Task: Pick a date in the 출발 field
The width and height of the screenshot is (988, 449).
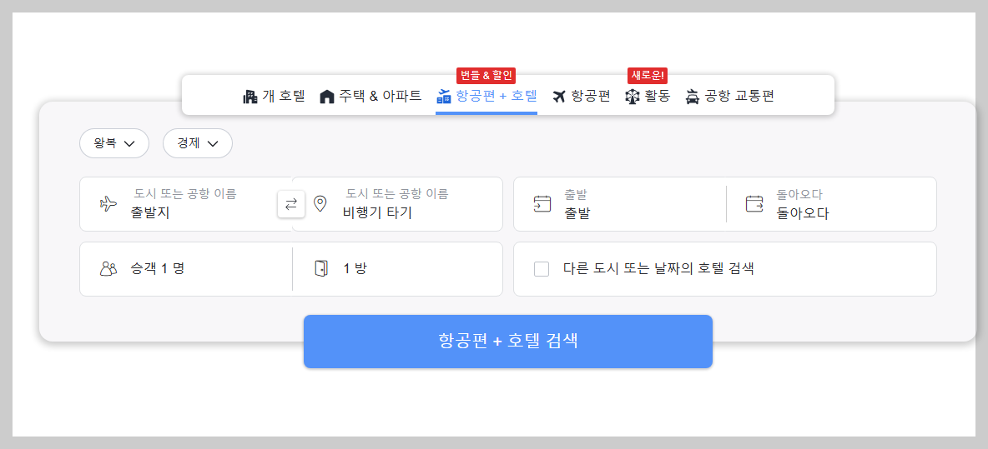Action: tap(620, 204)
